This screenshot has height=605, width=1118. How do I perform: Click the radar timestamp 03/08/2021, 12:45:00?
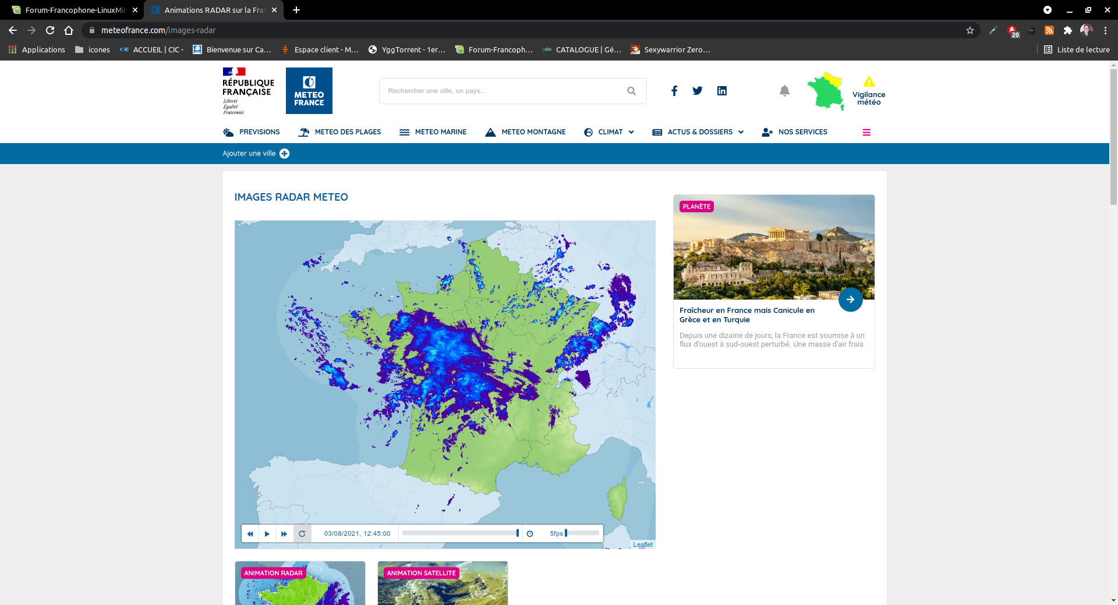(357, 533)
